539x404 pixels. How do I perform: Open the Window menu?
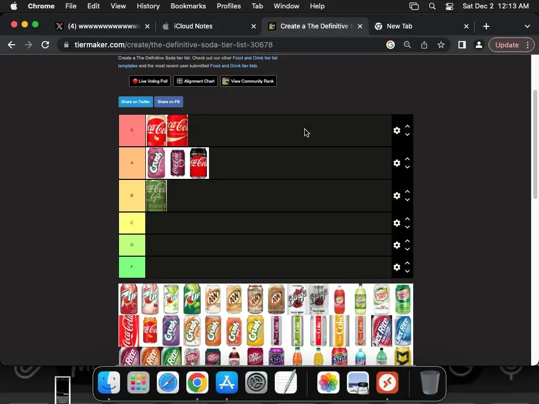[286, 6]
